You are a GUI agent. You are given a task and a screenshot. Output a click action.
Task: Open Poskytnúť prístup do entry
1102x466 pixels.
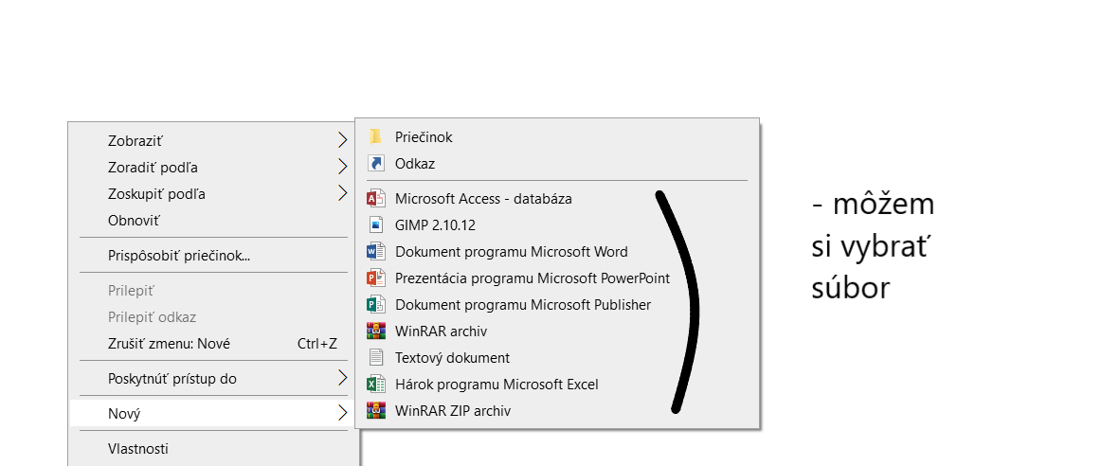pyautogui.click(x=213, y=379)
